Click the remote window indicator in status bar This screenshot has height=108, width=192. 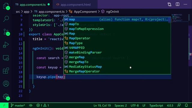4,105
